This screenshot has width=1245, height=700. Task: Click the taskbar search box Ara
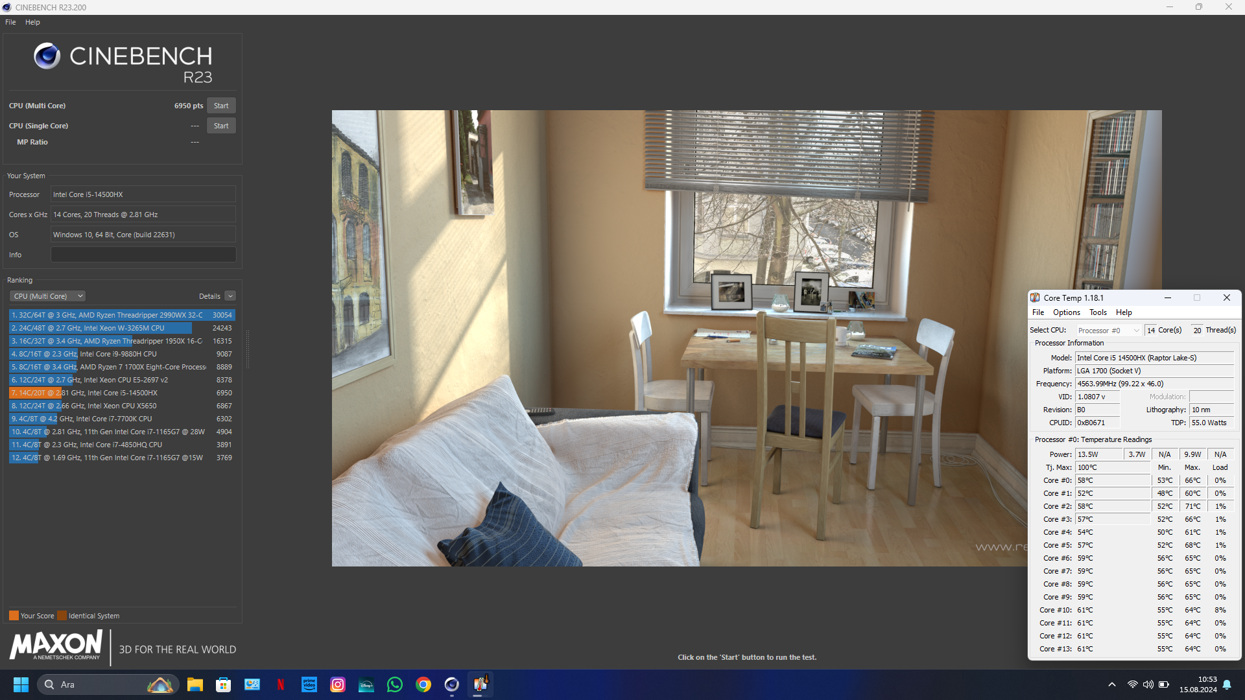(108, 684)
